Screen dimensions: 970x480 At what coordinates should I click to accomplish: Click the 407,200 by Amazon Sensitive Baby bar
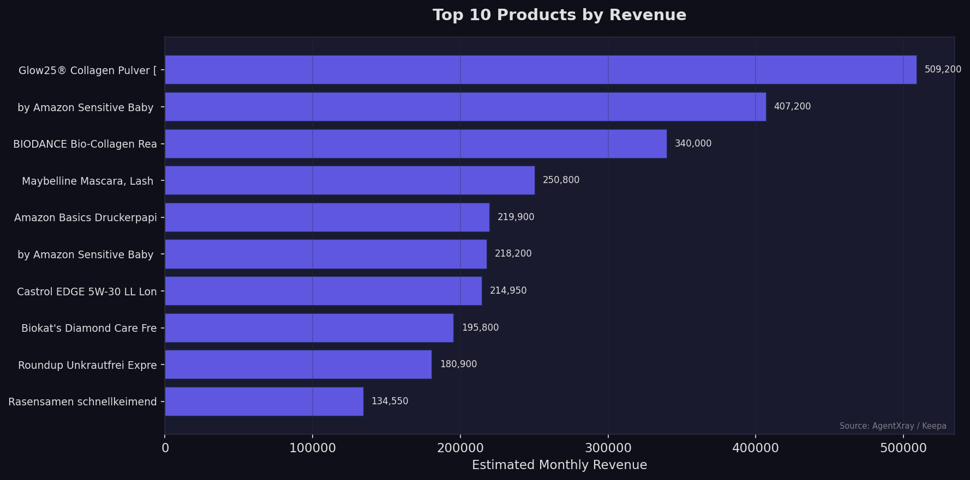coord(465,107)
